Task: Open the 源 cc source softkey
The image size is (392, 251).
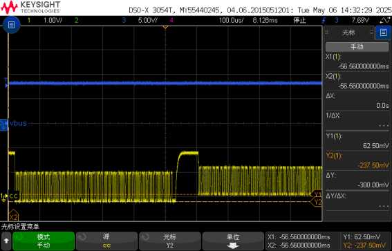Action: [x=106, y=241]
